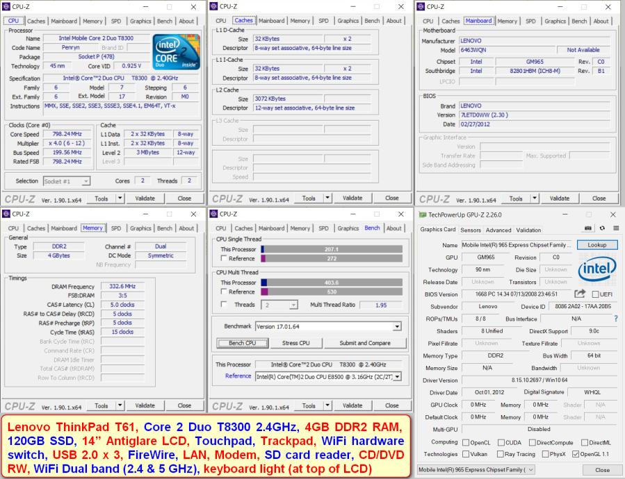The image size is (625, 479).
Task: Expand Tools arrow in the Bench window
Action: pyautogui.click(x=327, y=405)
